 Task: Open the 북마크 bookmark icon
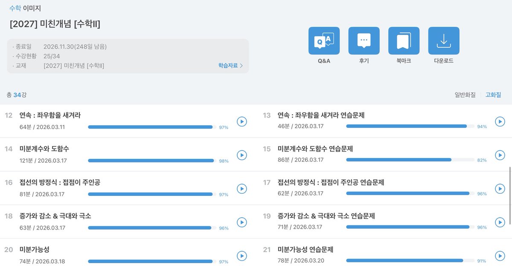pos(404,41)
